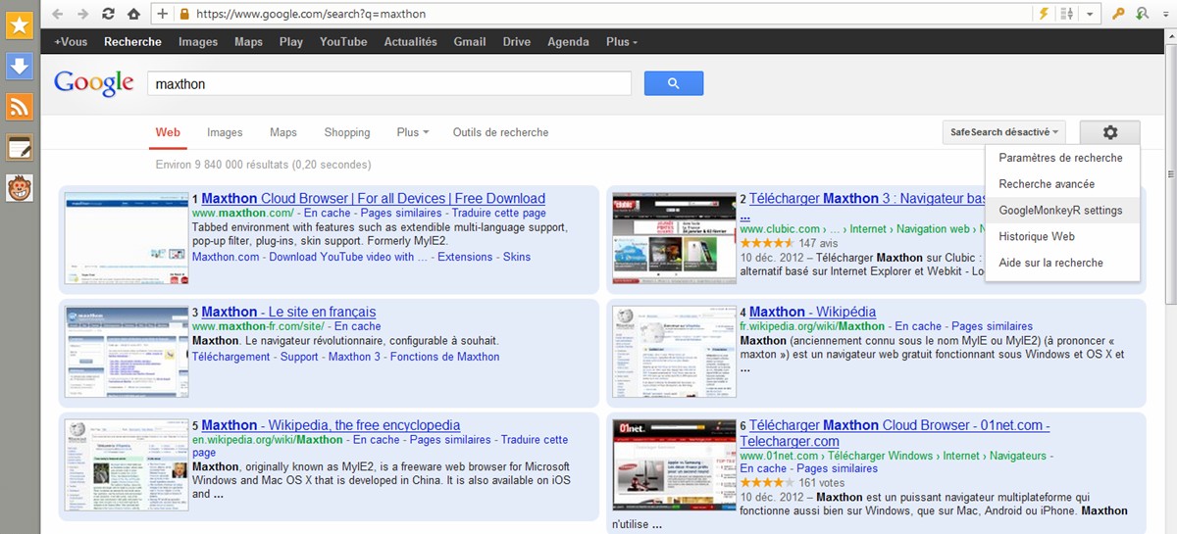Click Traduire cette page under maxthon.com result
Screen dimensions: 1177x534
500,213
